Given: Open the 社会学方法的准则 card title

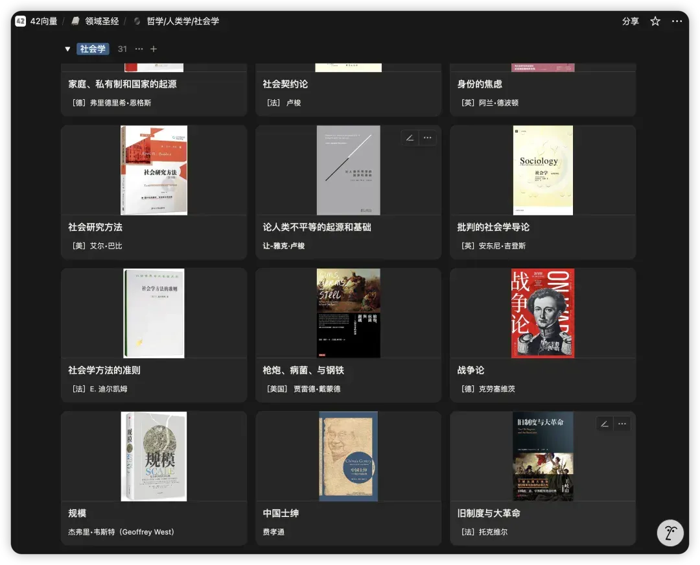Looking at the screenshot, I should pyautogui.click(x=104, y=370).
